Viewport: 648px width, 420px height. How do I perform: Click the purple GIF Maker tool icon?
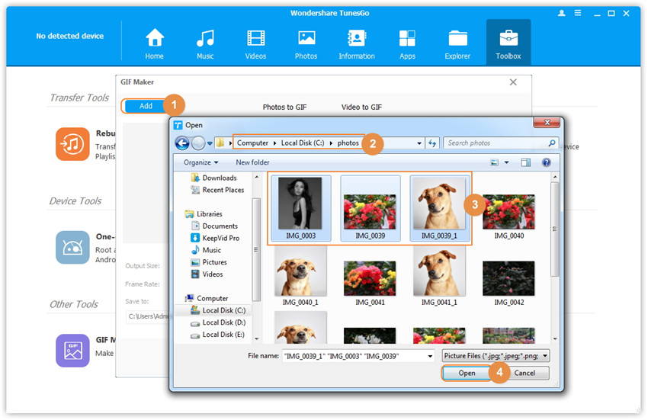[x=72, y=351]
